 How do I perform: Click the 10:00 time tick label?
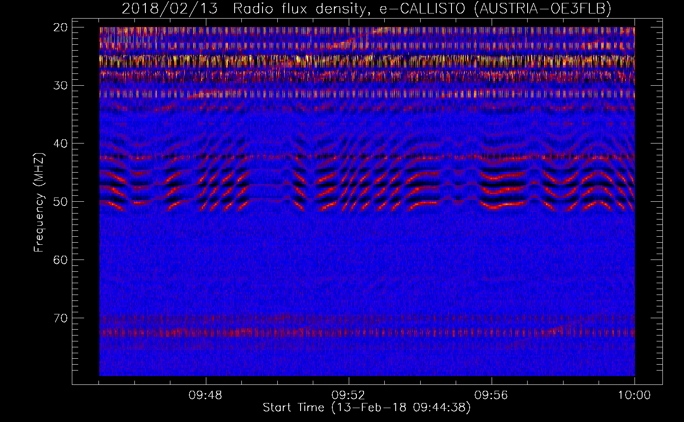click(x=634, y=395)
